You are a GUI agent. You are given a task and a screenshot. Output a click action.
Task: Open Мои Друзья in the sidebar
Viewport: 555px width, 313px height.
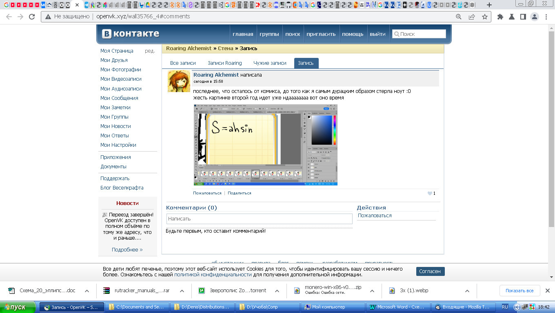pos(114,60)
